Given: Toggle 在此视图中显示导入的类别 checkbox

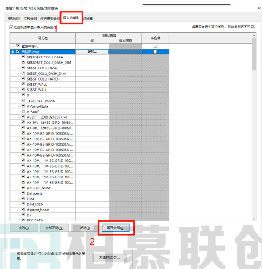Looking at the screenshot, I should (12, 27).
